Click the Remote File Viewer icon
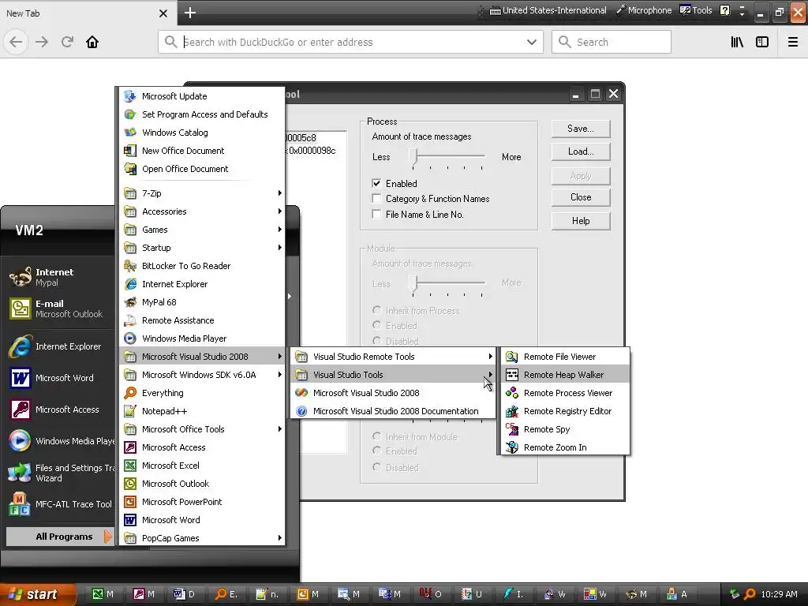The width and height of the screenshot is (808, 606). click(x=511, y=357)
